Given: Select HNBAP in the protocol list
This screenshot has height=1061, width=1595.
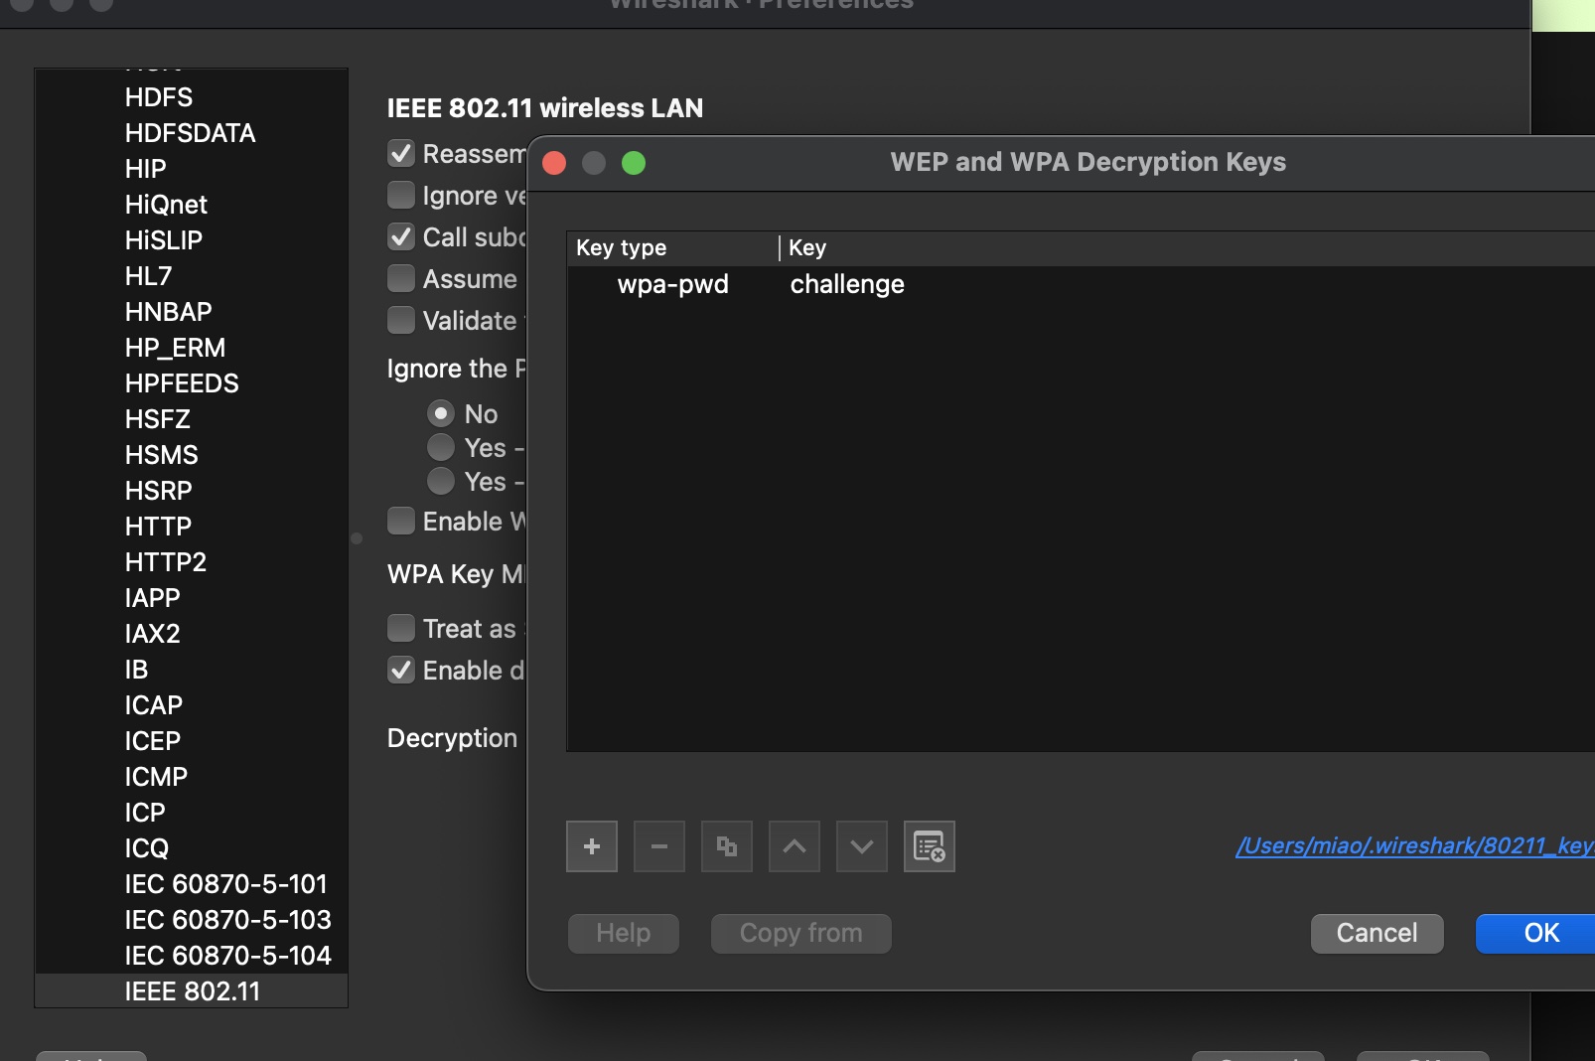Looking at the screenshot, I should pyautogui.click(x=168, y=312).
